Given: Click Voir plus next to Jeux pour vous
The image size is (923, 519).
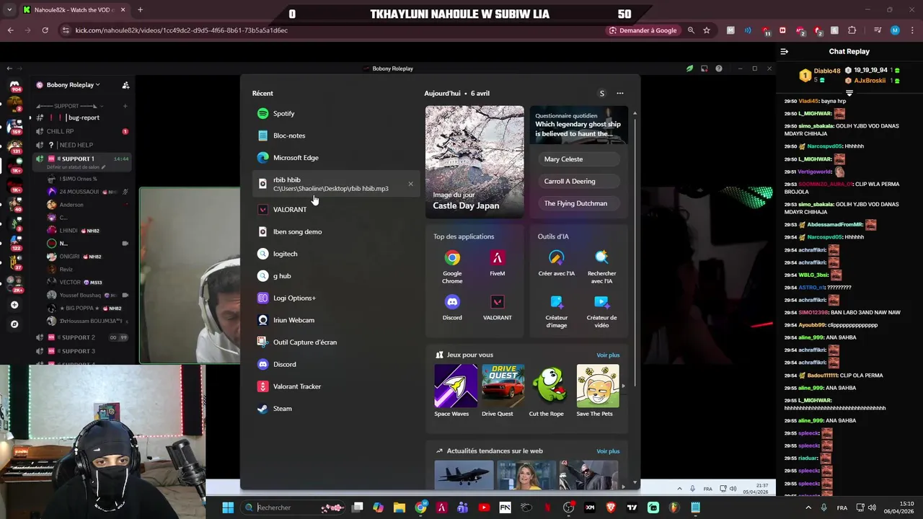Looking at the screenshot, I should coord(608,355).
